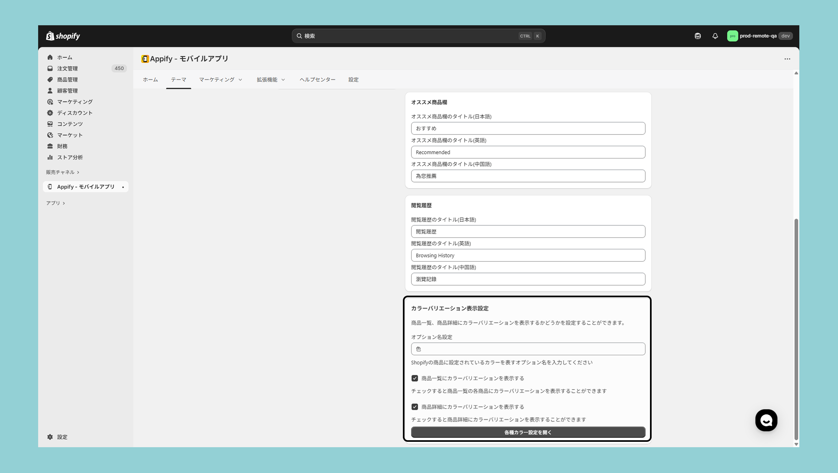Switch to the ヘルプセンター tab

point(317,80)
